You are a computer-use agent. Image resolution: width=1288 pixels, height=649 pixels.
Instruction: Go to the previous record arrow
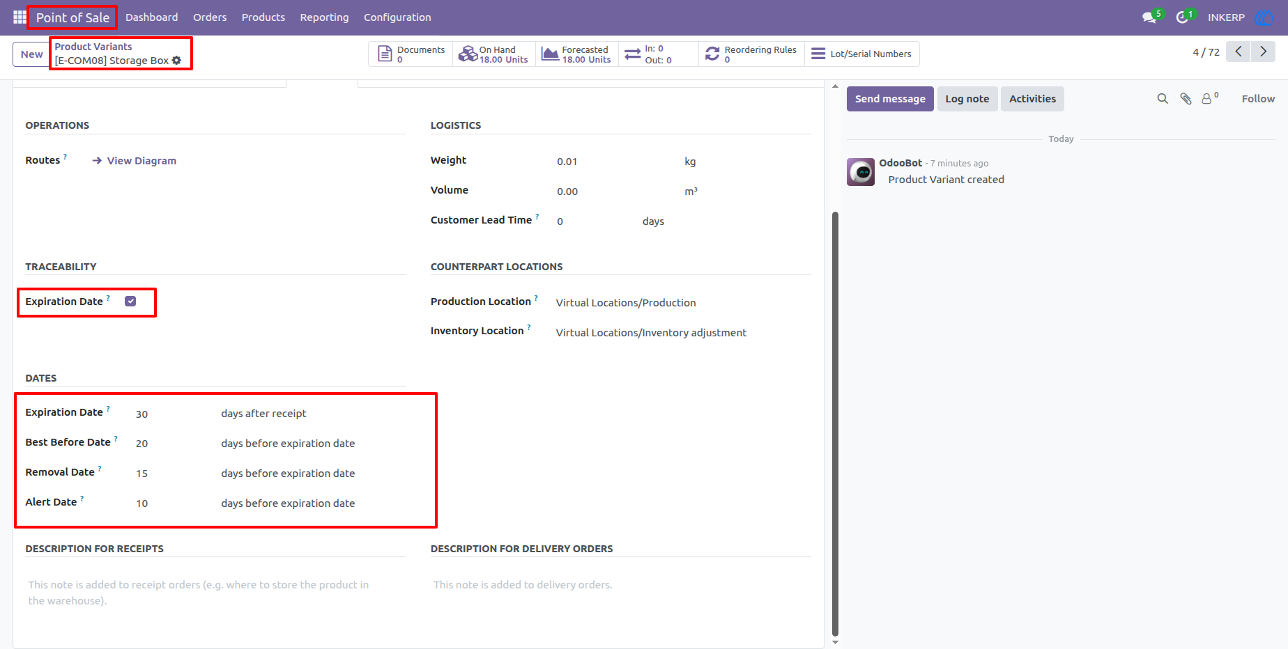point(1239,52)
